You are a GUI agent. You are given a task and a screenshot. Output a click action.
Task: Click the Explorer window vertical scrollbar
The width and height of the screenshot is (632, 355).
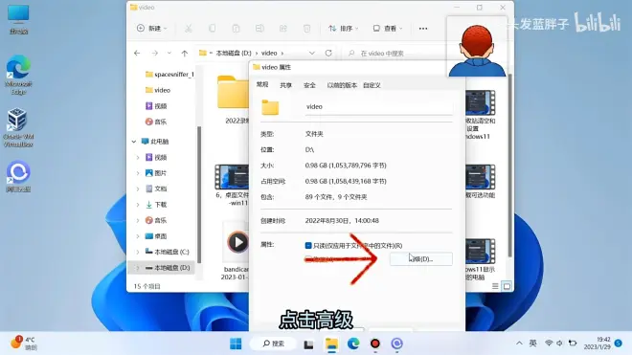click(x=509, y=166)
